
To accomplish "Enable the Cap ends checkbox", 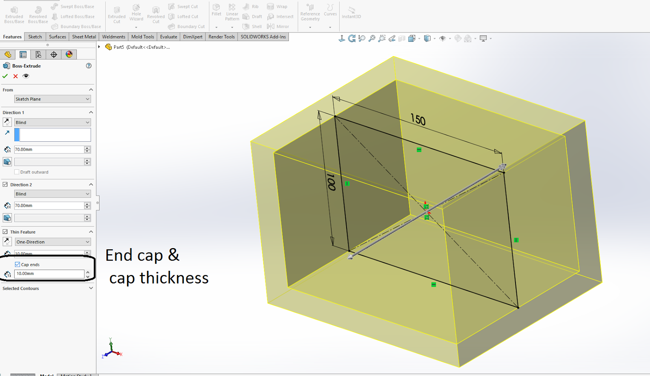I will click(x=17, y=264).
